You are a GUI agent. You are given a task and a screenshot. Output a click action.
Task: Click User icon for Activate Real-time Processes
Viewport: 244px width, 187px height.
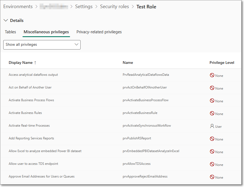point(212,126)
